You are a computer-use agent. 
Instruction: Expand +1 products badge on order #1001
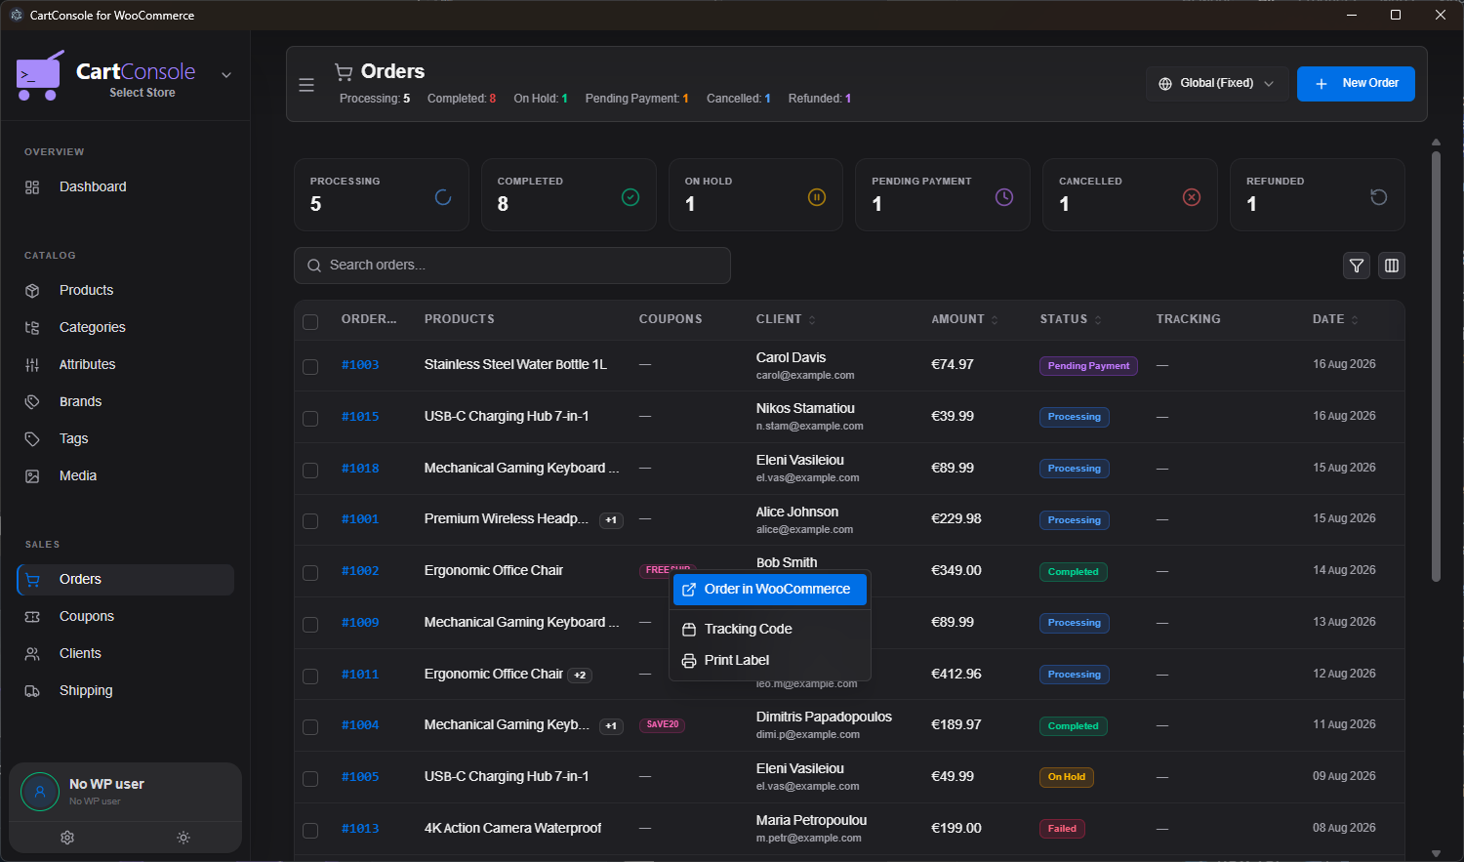[611, 520]
